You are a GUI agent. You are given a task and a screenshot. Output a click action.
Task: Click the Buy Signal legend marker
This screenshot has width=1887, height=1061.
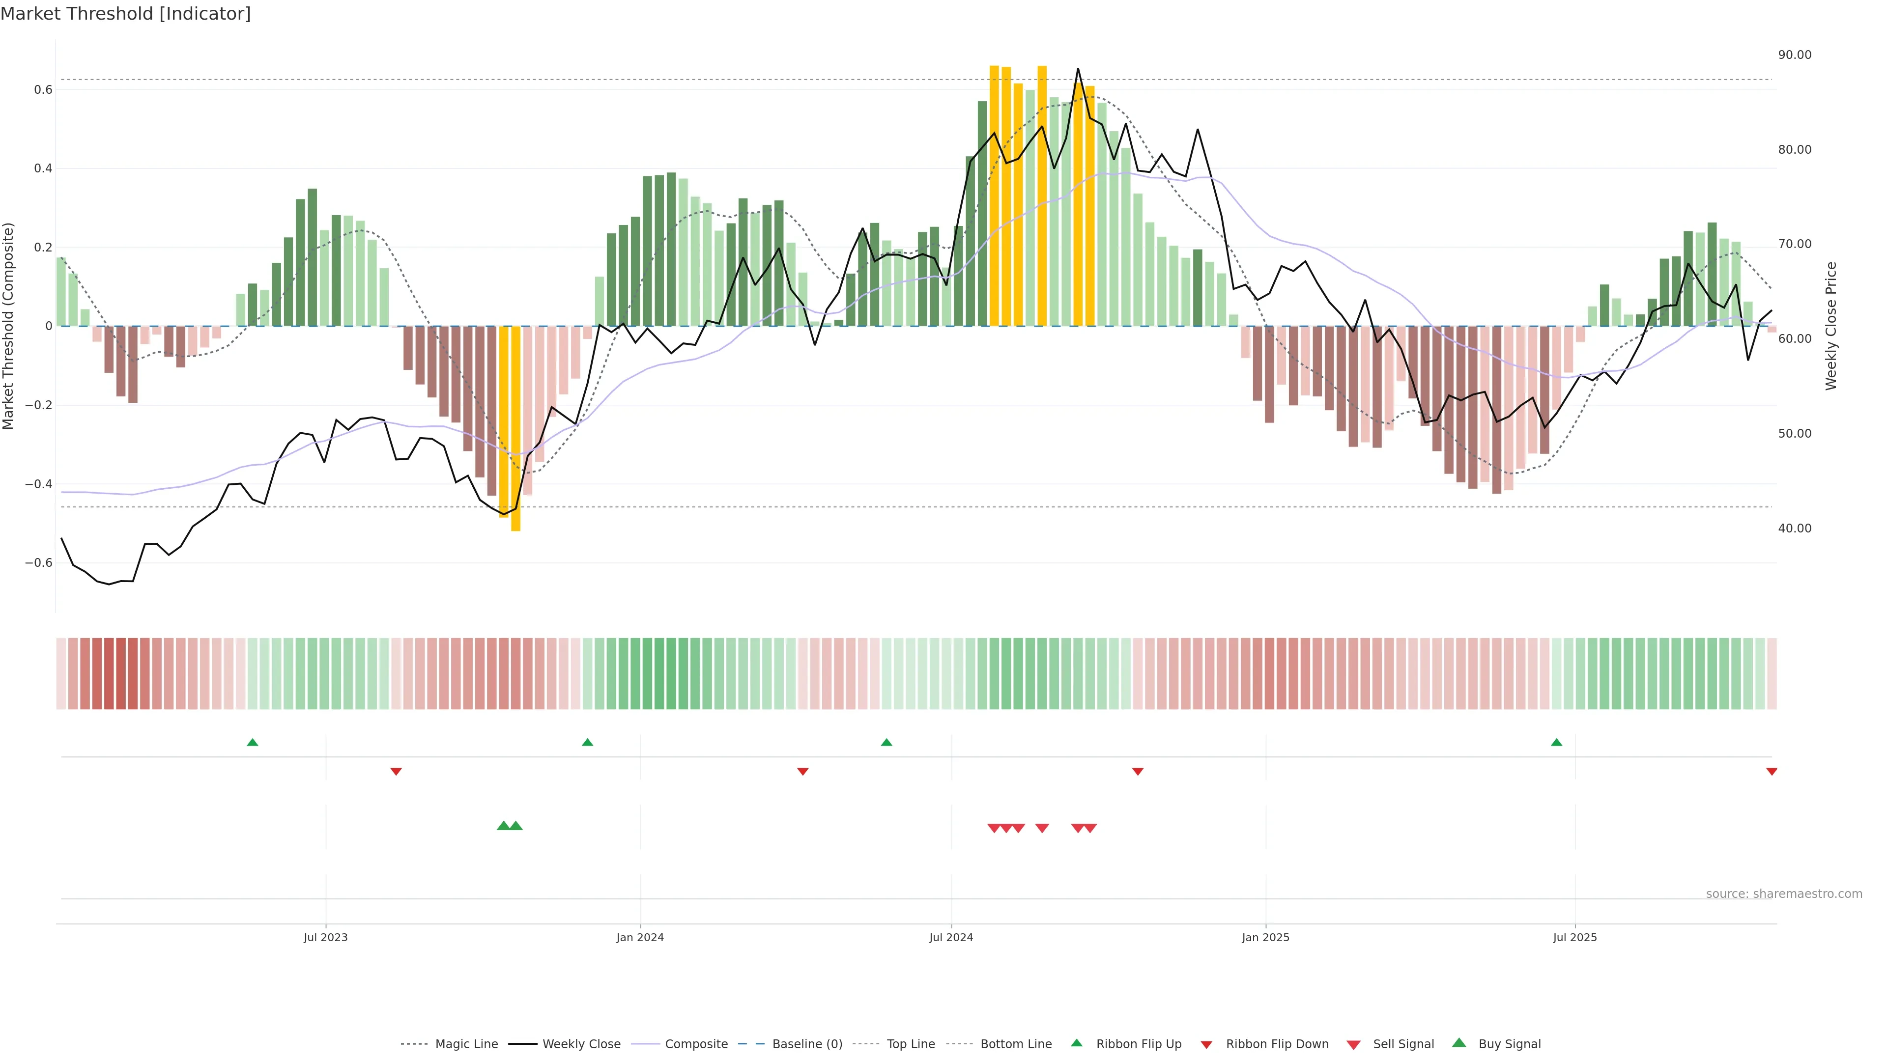click(1458, 1043)
